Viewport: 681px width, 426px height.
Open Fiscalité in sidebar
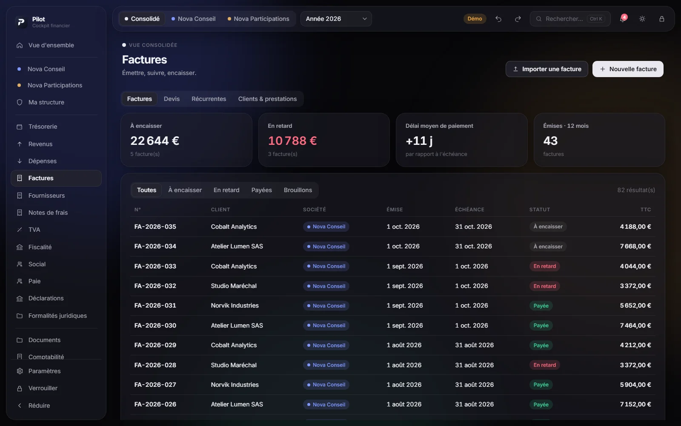click(x=56, y=247)
